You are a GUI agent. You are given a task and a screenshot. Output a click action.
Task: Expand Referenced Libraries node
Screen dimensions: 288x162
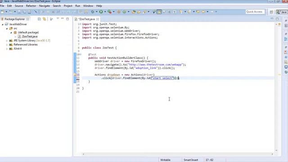(7, 45)
